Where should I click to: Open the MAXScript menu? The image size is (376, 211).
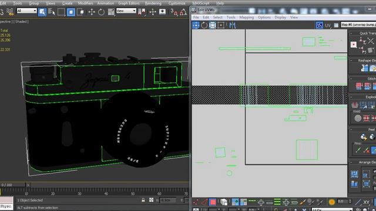pos(201,3)
